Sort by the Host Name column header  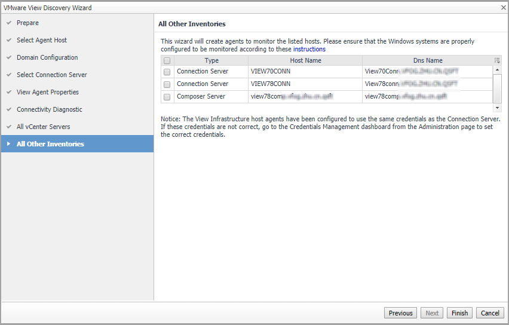point(305,60)
